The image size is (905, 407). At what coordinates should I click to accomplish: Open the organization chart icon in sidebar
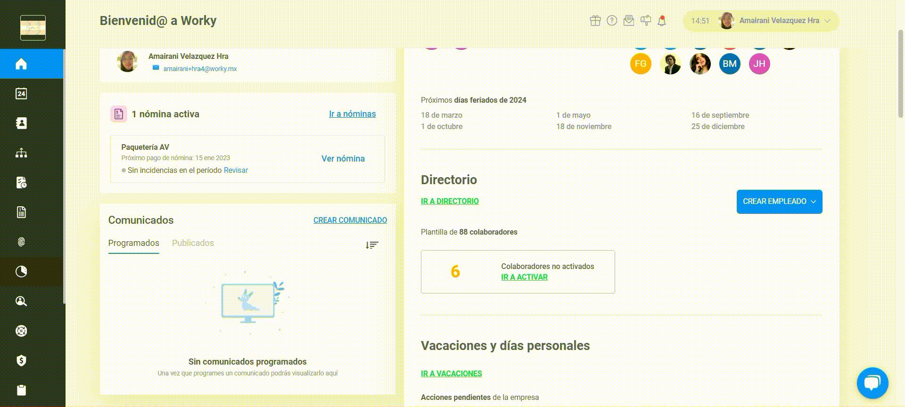(x=21, y=153)
